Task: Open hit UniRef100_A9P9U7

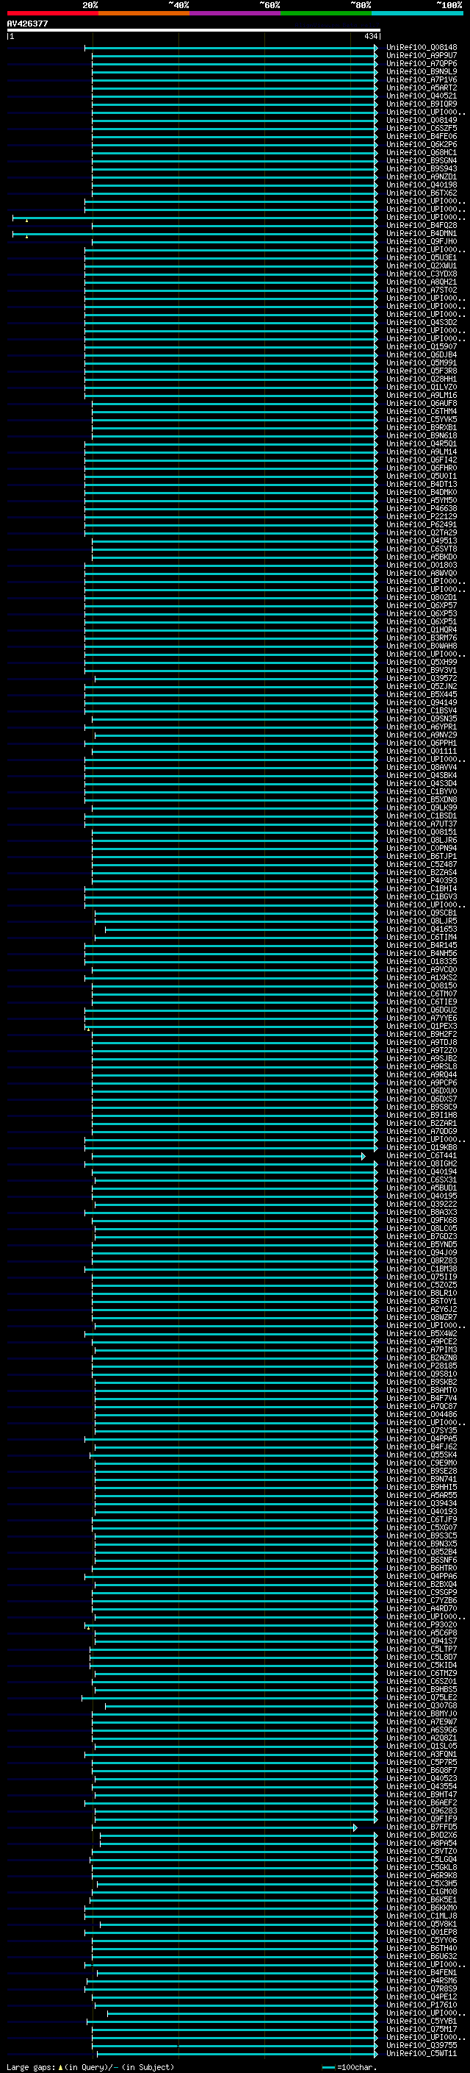Action: coord(422,56)
